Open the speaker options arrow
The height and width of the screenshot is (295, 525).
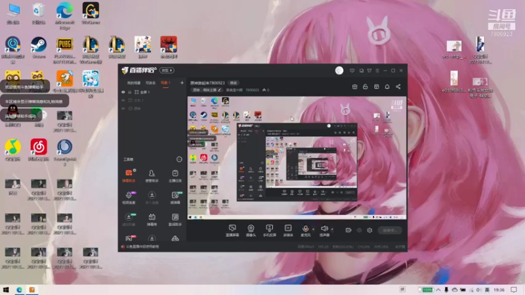tap(332, 229)
